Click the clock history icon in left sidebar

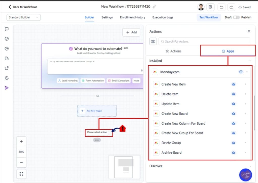pos(7,78)
